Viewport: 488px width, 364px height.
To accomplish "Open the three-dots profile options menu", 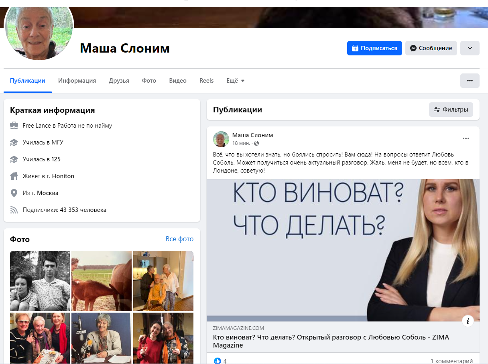I will [x=470, y=81].
